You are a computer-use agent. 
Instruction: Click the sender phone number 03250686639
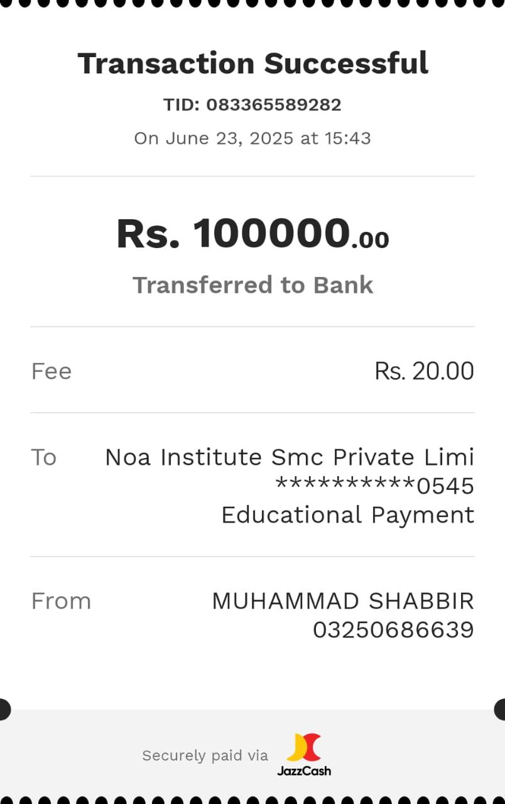(393, 630)
